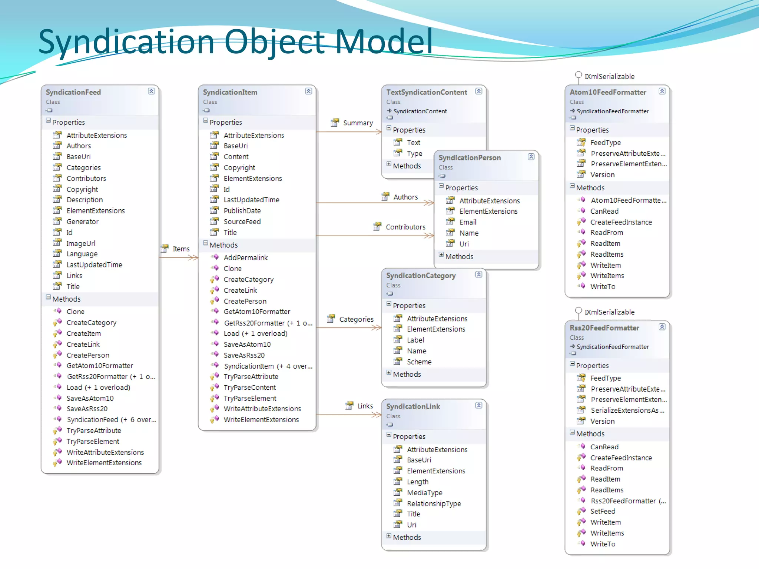Collapse the Methods section in SyndicationItem
Screen dimensions: 759x569
click(205, 243)
